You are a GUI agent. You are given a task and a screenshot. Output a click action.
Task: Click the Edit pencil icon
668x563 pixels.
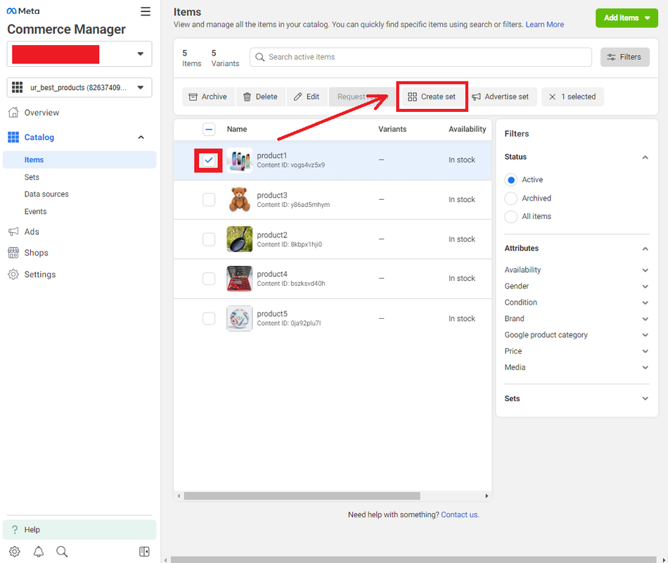click(298, 97)
